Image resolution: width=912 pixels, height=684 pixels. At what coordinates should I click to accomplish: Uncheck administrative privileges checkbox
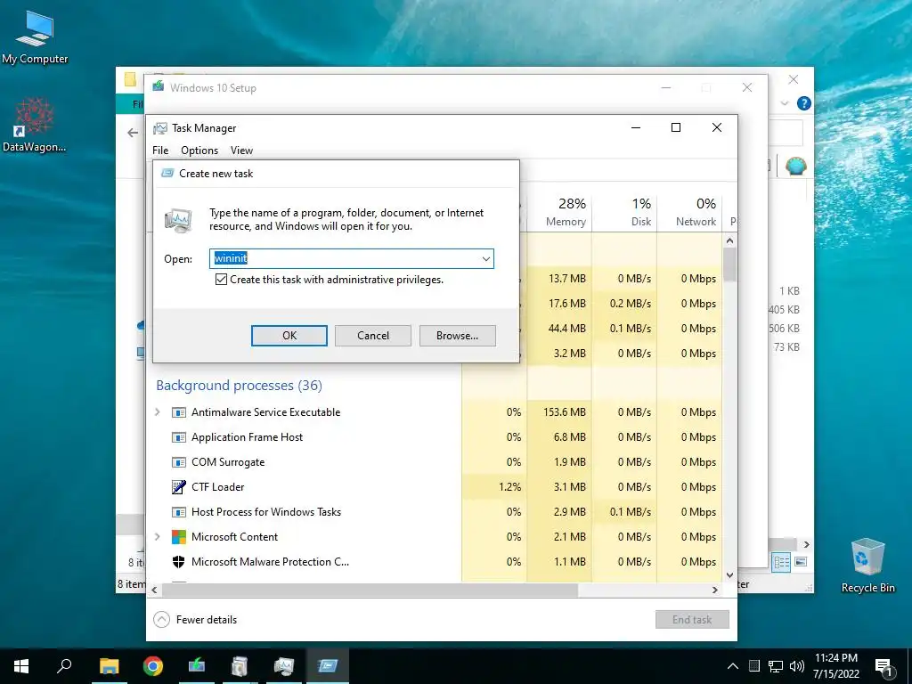click(221, 280)
